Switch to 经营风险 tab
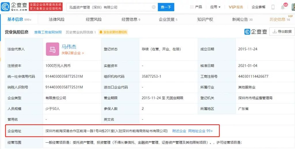Viewport: 295px width, 149px height. click(x=94, y=19)
